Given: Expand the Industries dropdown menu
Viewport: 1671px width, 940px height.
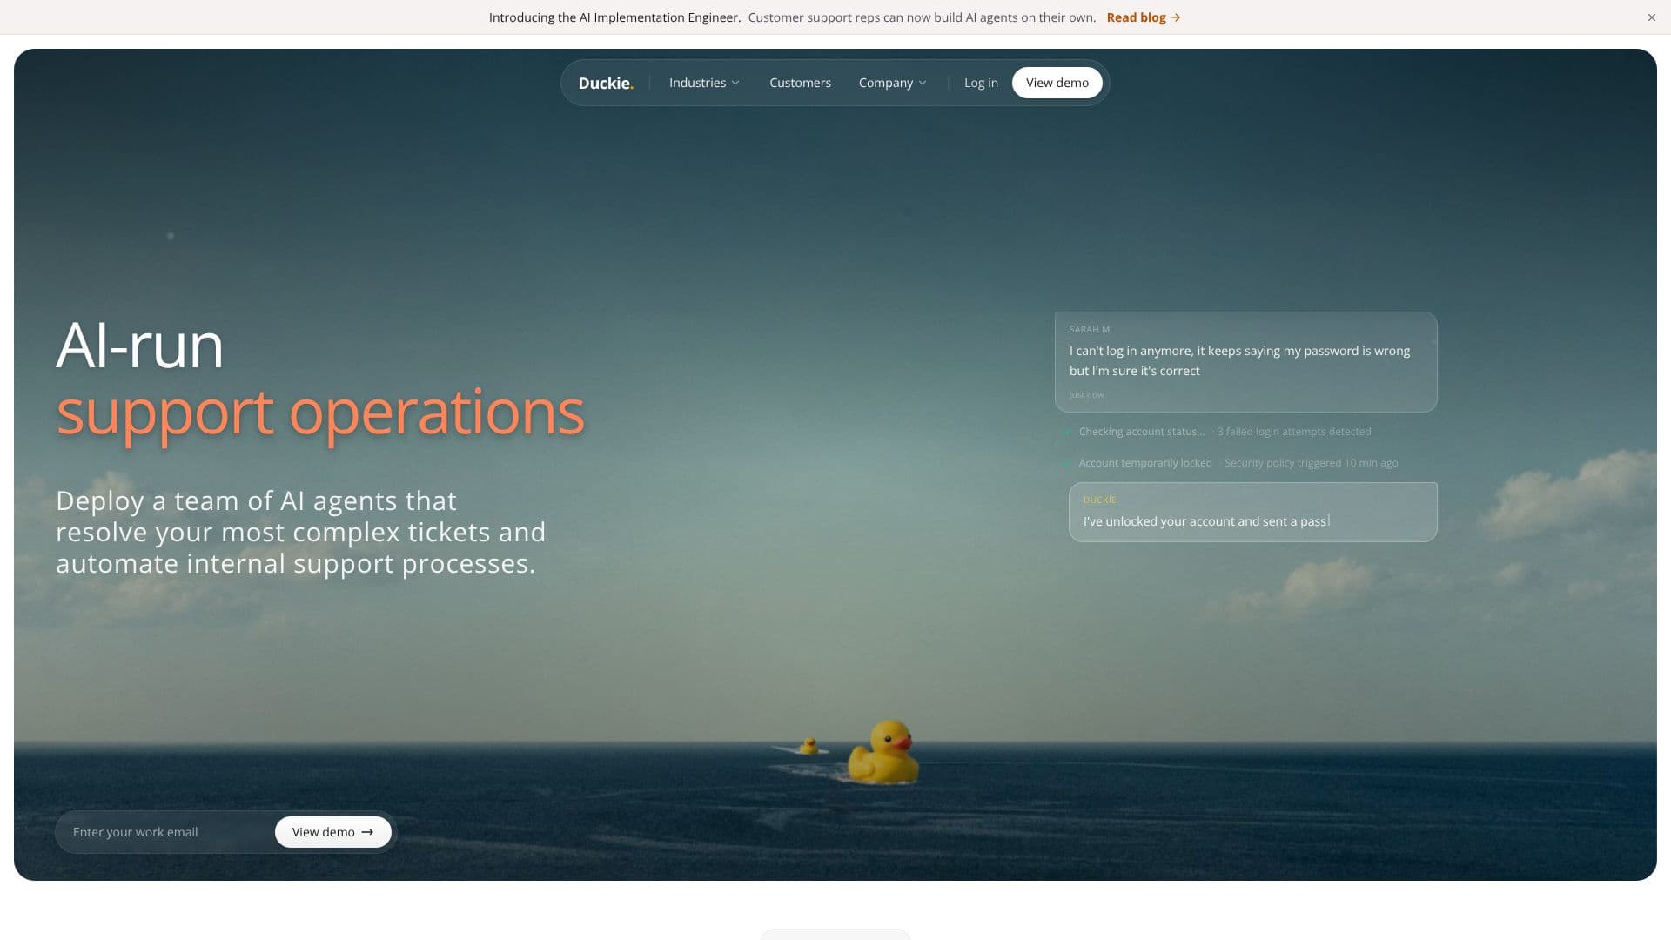Looking at the screenshot, I should (704, 83).
